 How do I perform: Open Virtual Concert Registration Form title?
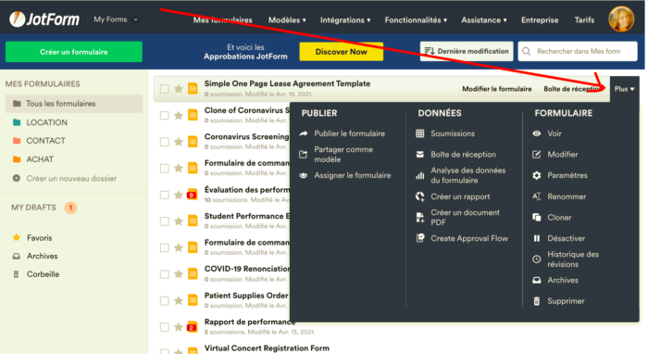[267, 348]
